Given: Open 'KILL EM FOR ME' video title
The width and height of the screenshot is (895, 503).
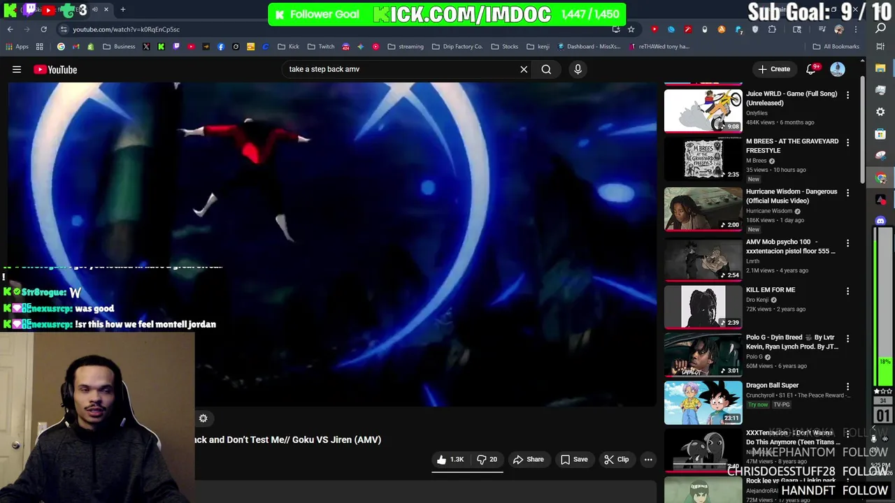Looking at the screenshot, I should pyautogui.click(x=771, y=289).
